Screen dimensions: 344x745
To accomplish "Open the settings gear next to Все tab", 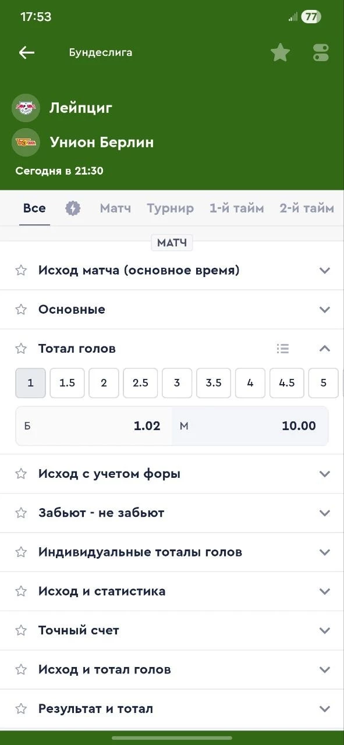I will (73, 207).
